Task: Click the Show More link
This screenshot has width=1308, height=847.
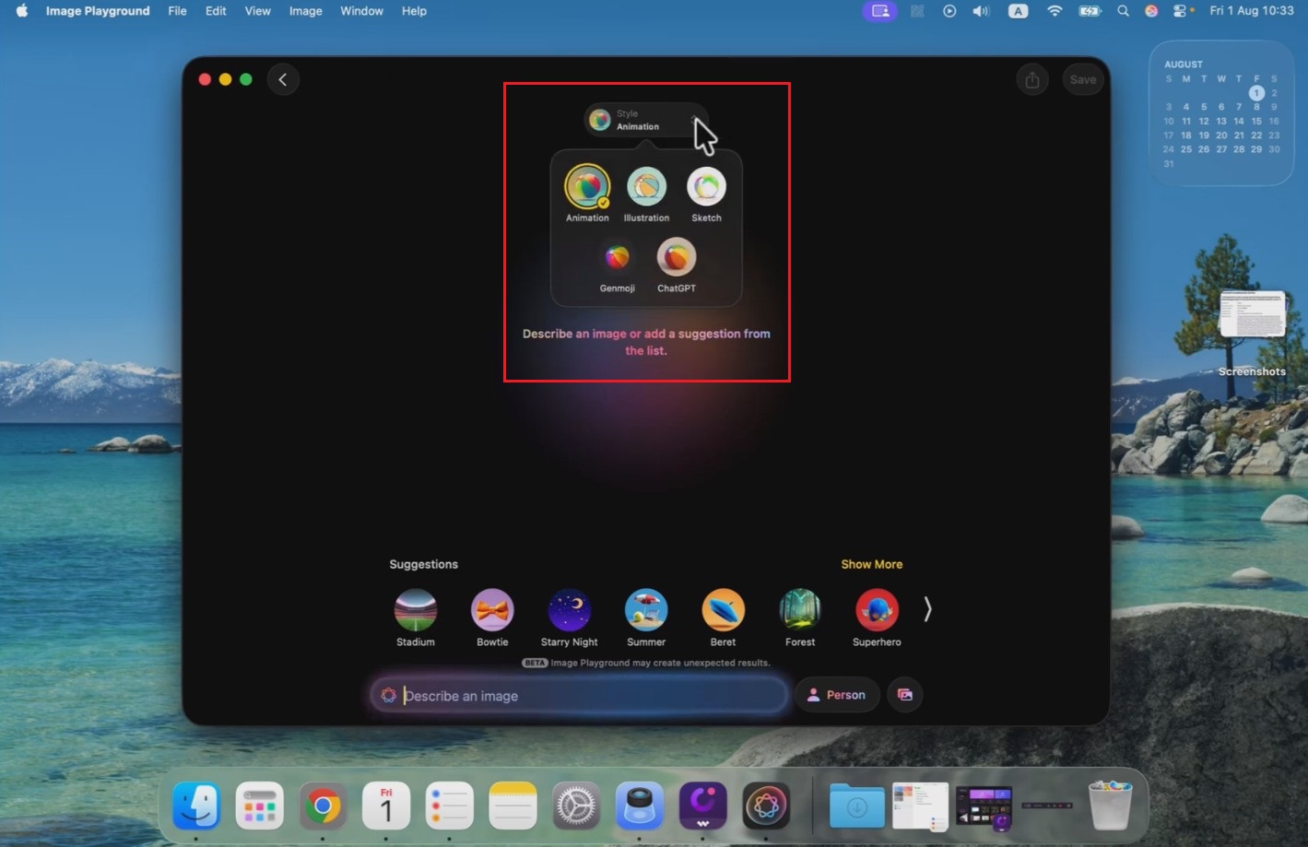Action: coord(871,564)
